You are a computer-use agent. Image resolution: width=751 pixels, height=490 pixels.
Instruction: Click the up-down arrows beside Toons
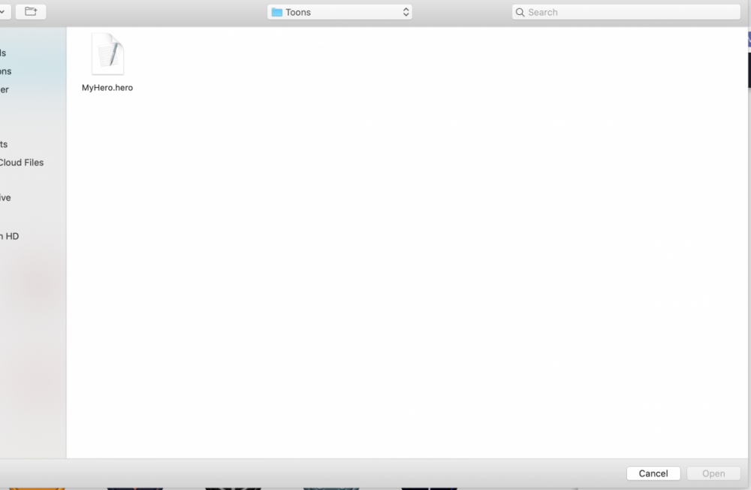tap(406, 13)
